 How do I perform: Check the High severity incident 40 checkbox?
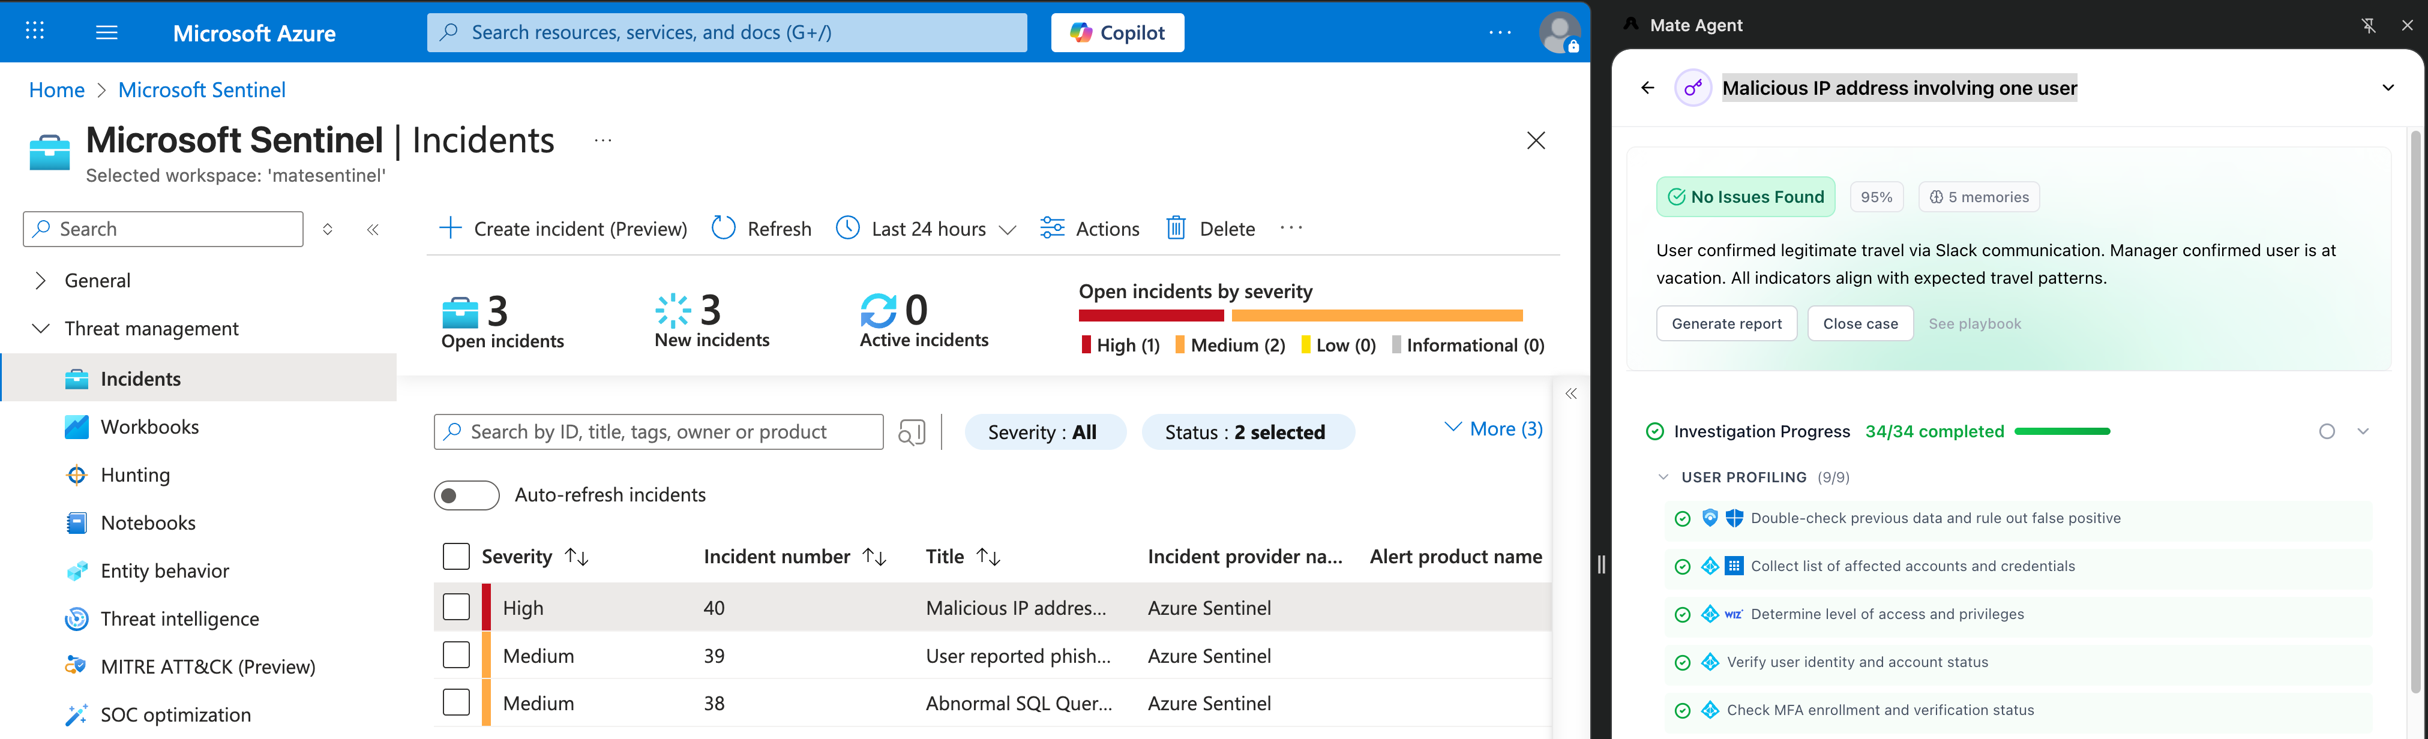coord(456,607)
